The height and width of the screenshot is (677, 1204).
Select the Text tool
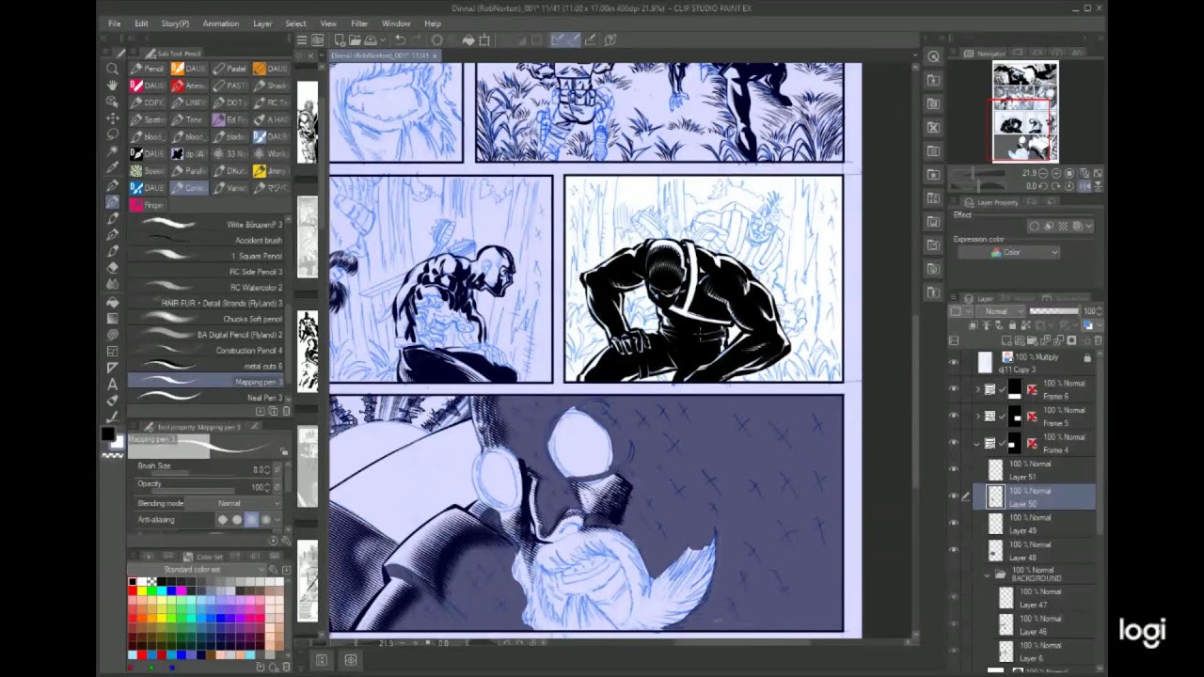coord(112,384)
